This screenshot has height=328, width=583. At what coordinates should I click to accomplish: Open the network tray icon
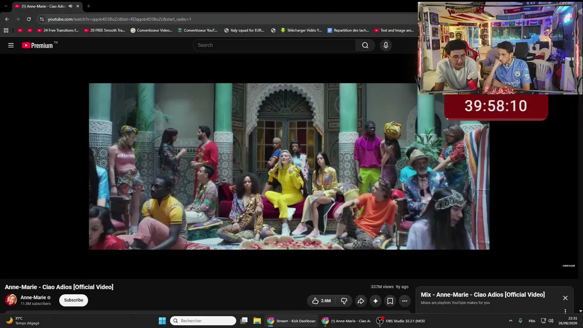[543, 321]
